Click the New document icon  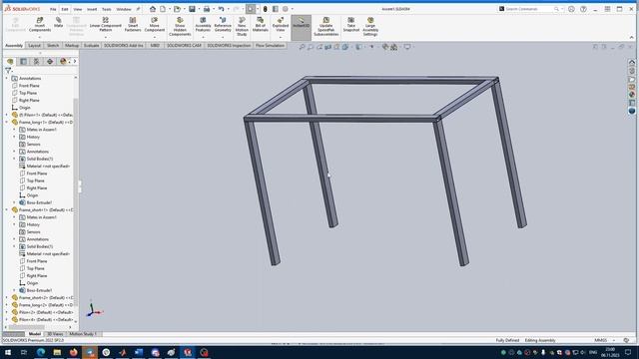point(163,9)
